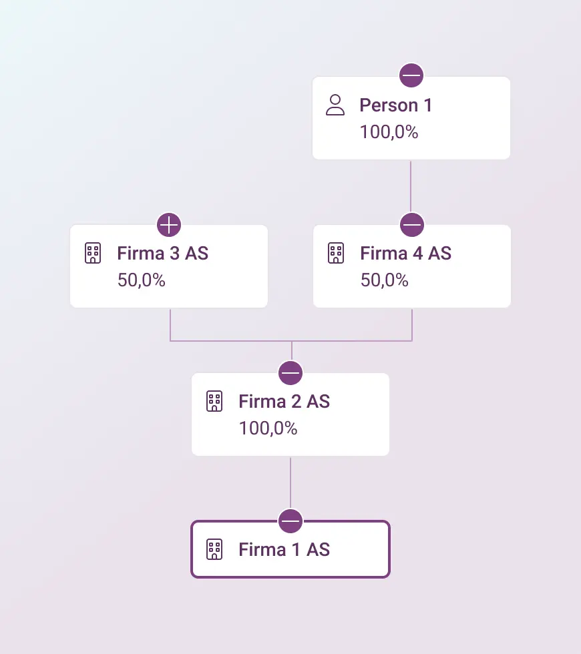The height and width of the screenshot is (654, 581).
Task: Collapse Person 1 node with minus button
Action: tap(411, 75)
